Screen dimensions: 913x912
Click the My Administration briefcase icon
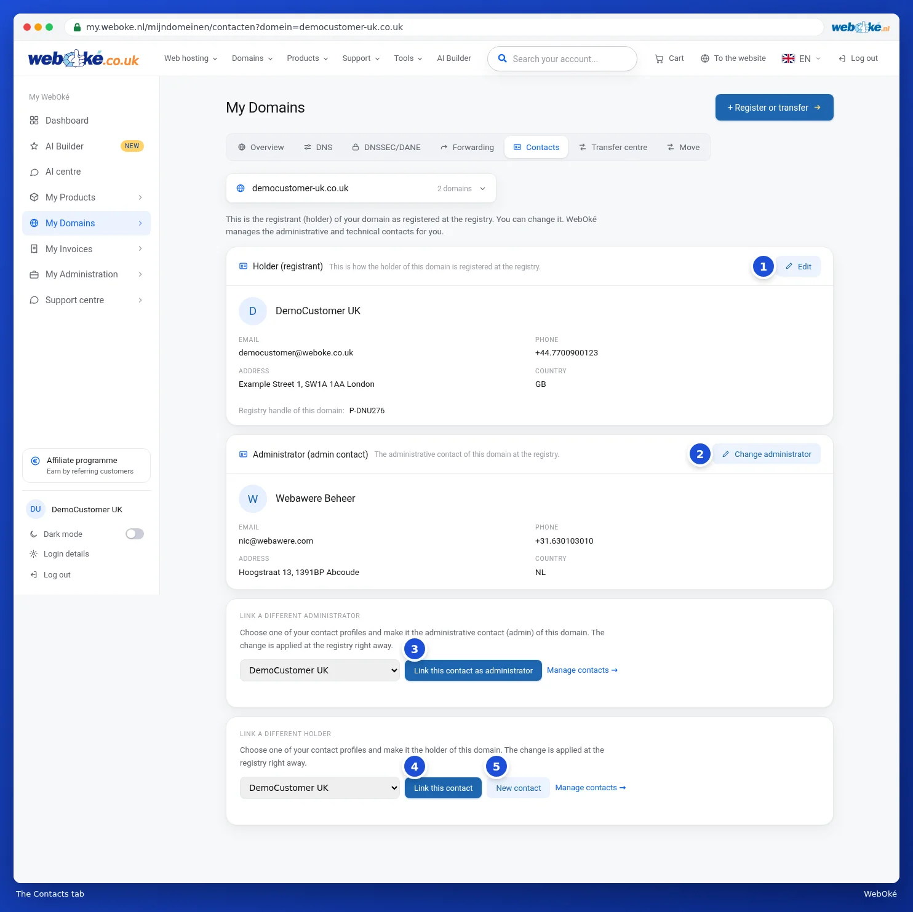34,274
